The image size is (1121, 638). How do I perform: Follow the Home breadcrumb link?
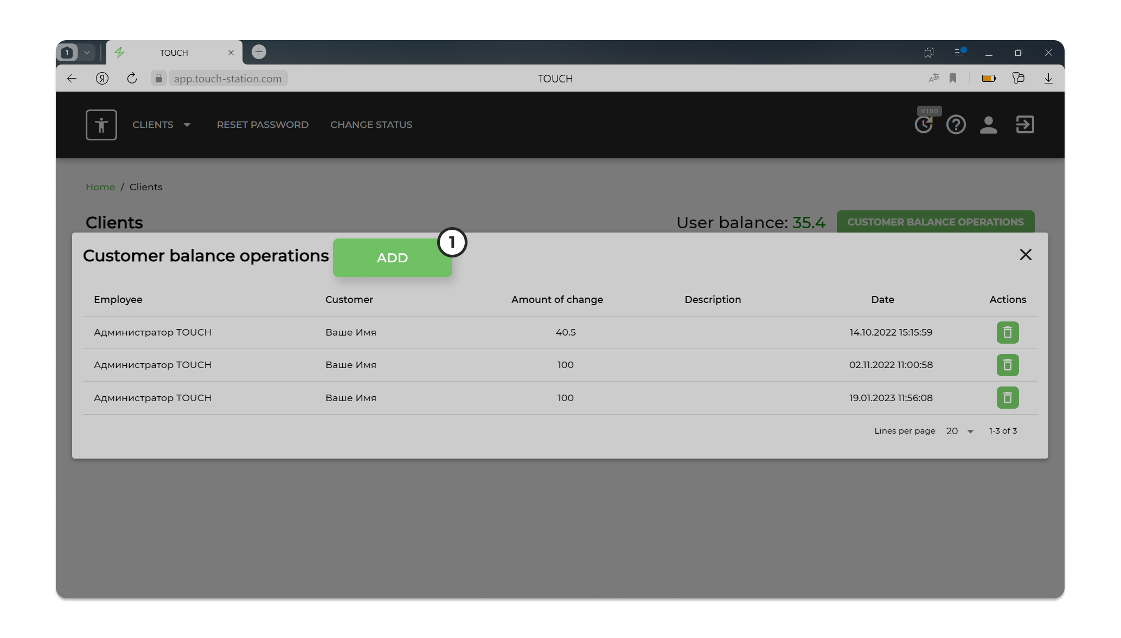(100, 187)
